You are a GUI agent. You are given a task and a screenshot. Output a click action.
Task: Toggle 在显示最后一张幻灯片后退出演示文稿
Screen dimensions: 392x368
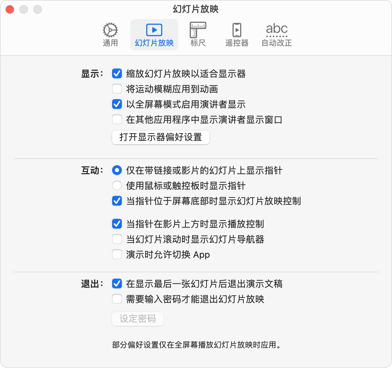117,283
